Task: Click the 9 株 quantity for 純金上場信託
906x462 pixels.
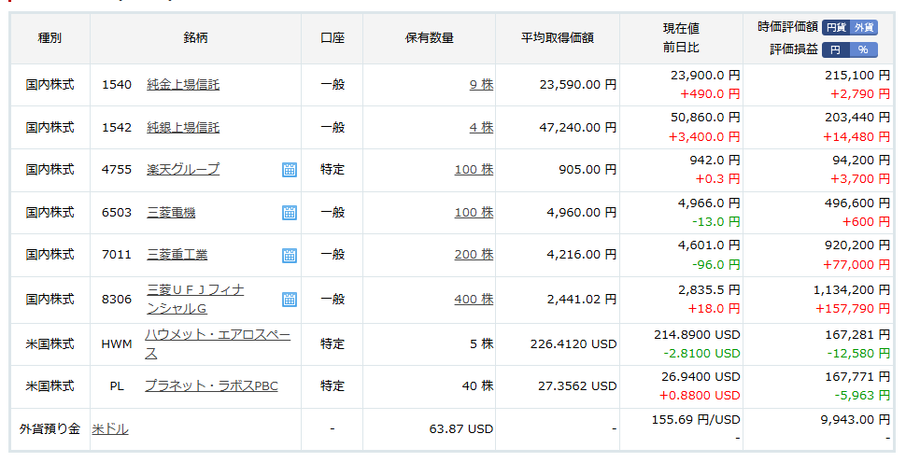Action: point(481,85)
